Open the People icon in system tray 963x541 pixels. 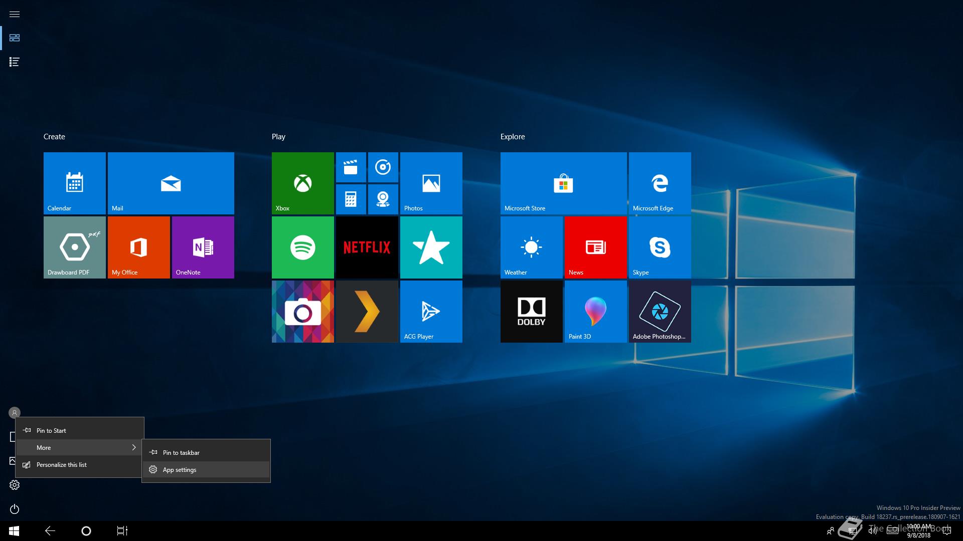click(x=831, y=531)
